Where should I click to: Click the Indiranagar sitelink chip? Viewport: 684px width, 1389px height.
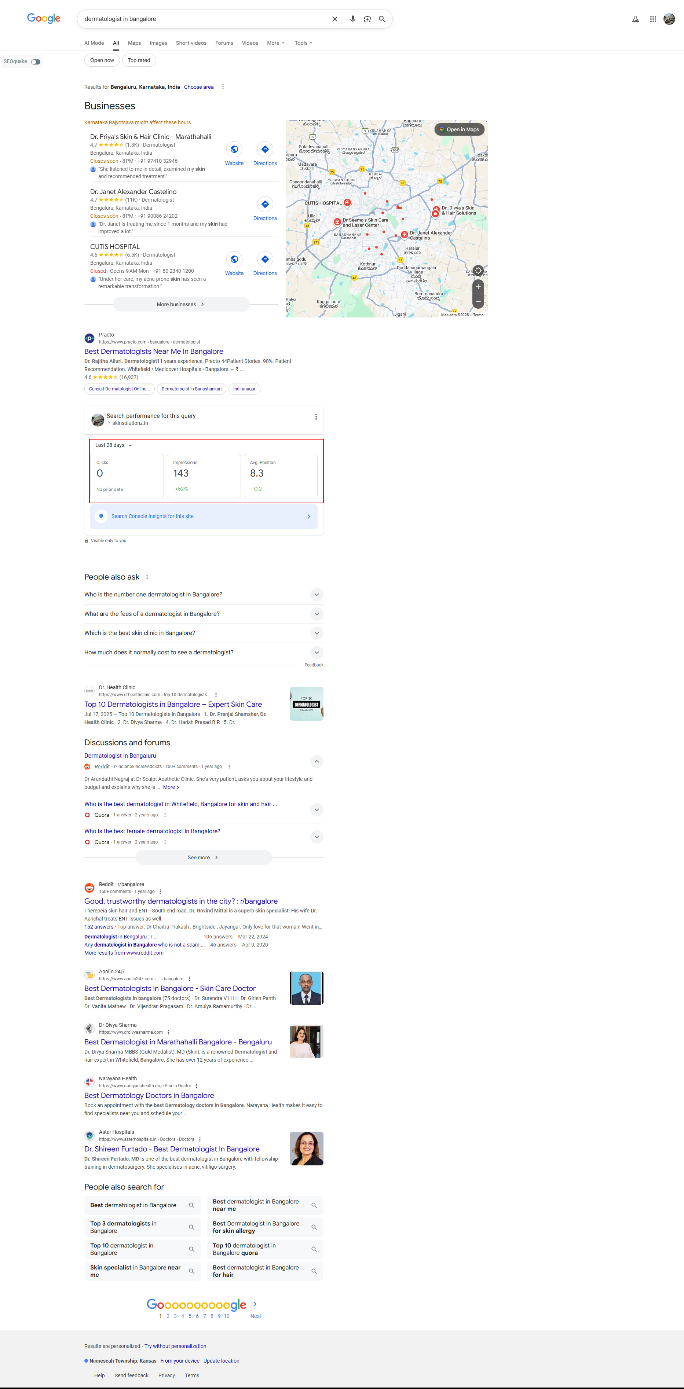coord(244,389)
